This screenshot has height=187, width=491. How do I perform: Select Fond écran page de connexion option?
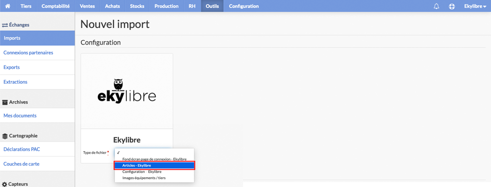coord(154,159)
